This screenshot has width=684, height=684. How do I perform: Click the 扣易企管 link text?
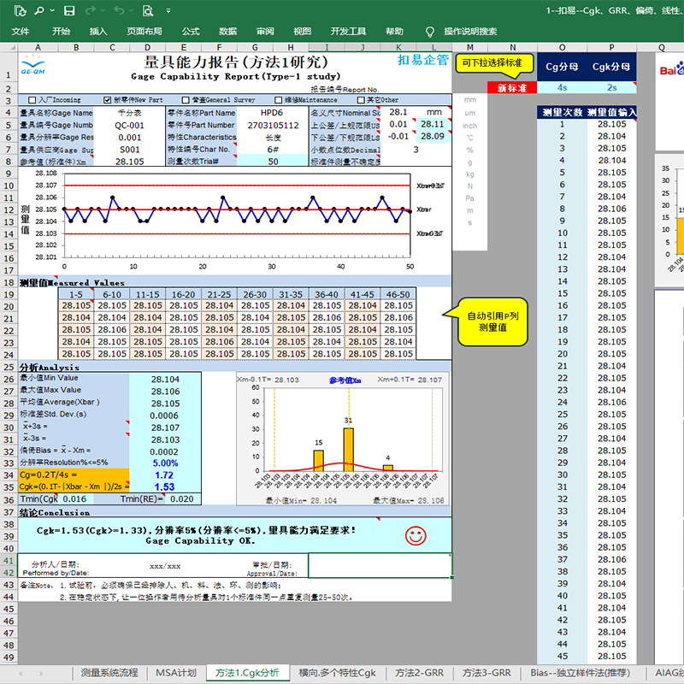point(422,60)
